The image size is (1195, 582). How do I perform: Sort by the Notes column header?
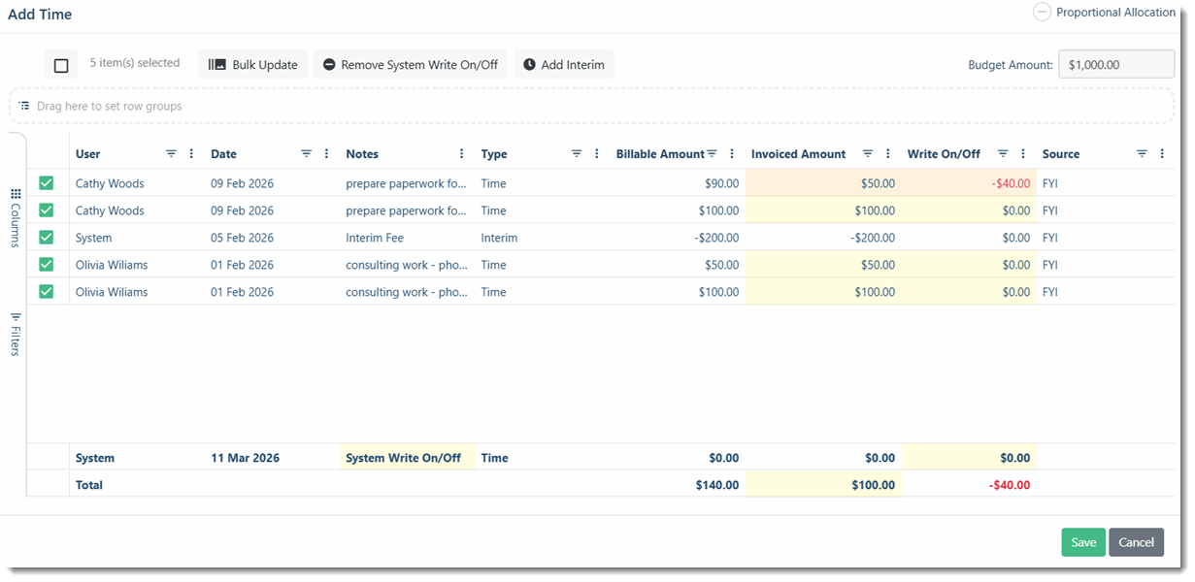(x=362, y=154)
